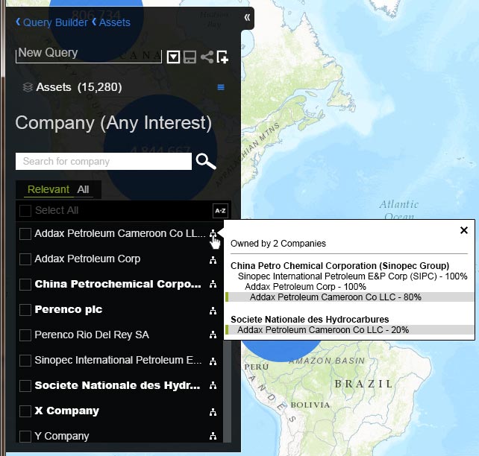Show hierarchy icon for Sinopec International Petroleum
The width and height of the screenshot is (479, 456).
click(x=213, y=361)
